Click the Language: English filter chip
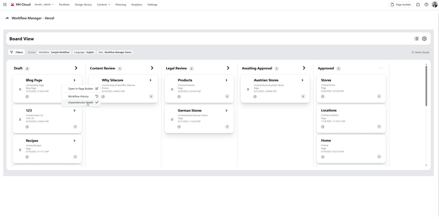Screen dimensions: 439x219 (84, 52)
